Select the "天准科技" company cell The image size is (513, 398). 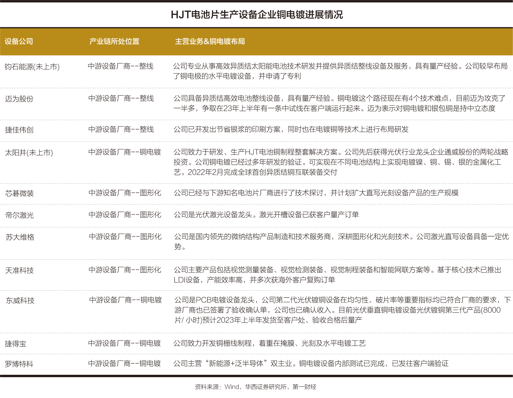[19, 270]
